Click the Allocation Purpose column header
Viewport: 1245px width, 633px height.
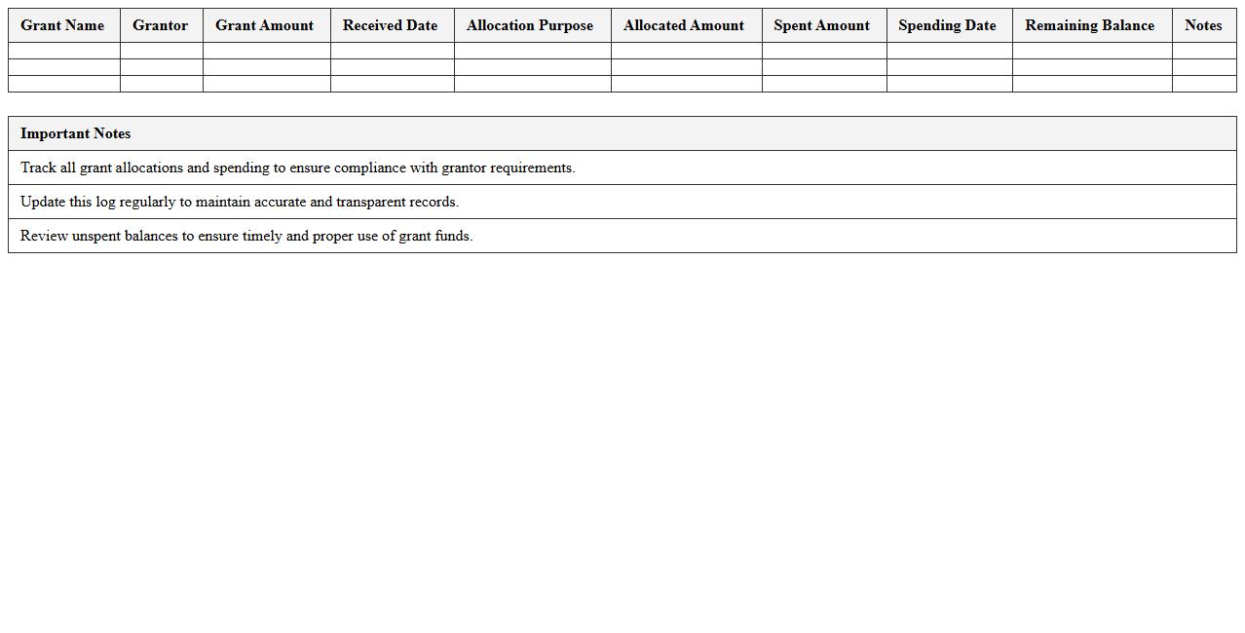[531, 25]
